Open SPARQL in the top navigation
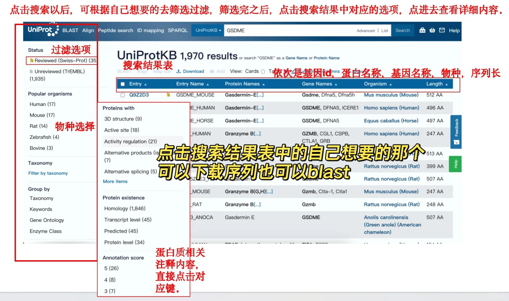509x301 pixels. [178, 30]
